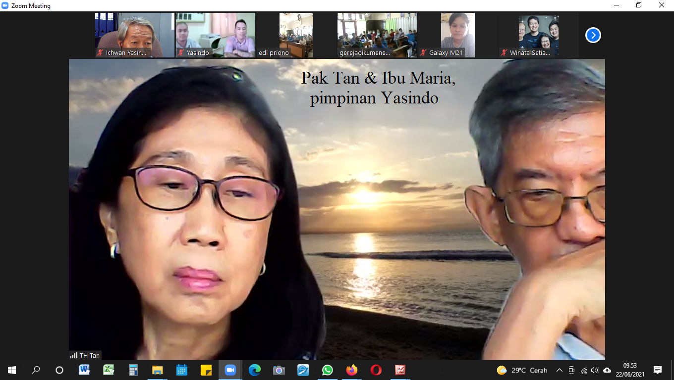Open the Windows notification center

pyautogui.click(x=658, y=370)
